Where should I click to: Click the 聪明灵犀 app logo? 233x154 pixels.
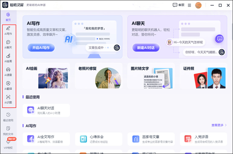click(x=5, y=5)
